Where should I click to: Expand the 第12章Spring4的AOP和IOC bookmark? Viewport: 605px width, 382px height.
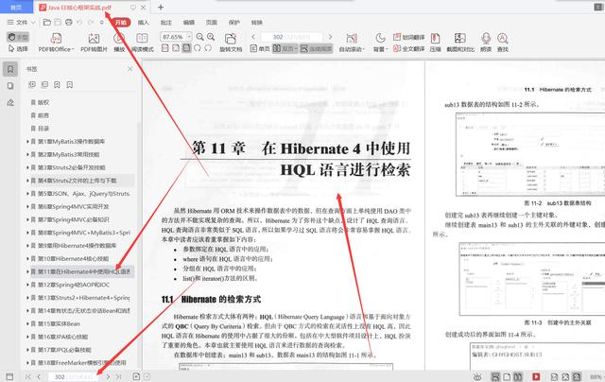point(27,285)
